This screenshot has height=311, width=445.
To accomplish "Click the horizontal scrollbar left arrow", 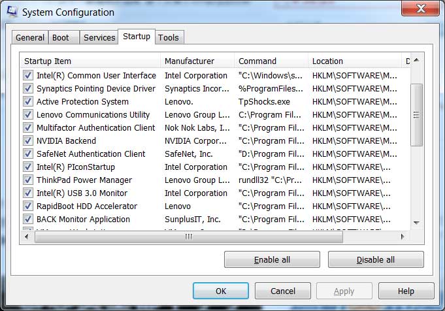I will [x=26, y=237].
